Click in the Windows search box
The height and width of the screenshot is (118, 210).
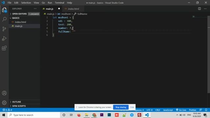(34, 115)
